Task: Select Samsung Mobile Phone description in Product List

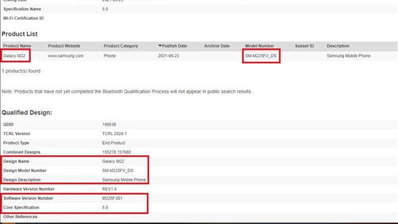Action: pyautogui.click(x=349, y=56)
